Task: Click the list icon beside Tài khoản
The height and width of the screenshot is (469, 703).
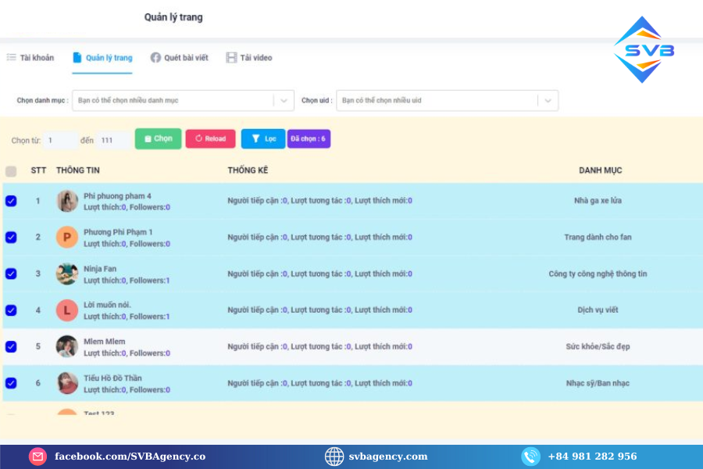Action: point(12,58)
